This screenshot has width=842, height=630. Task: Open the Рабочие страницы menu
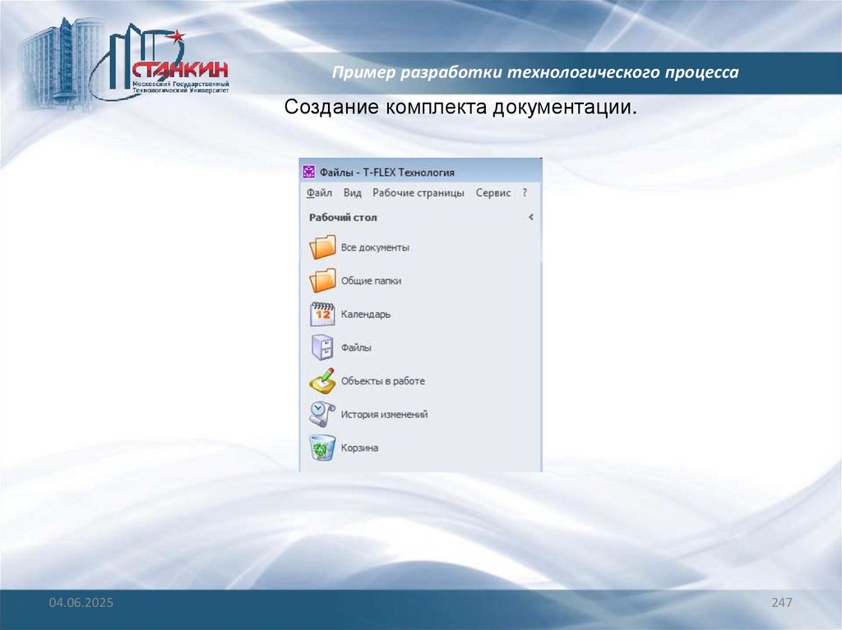[x=419, y=193]
